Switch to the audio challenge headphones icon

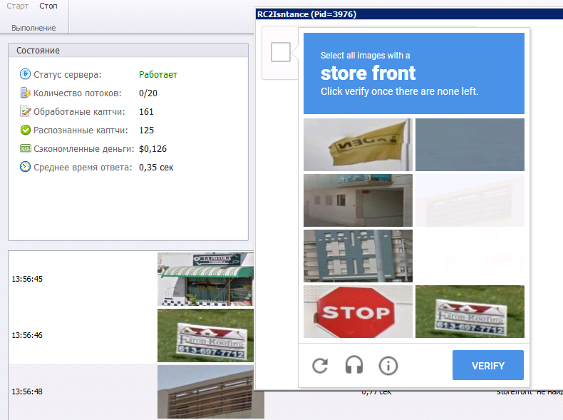point(353,365)
